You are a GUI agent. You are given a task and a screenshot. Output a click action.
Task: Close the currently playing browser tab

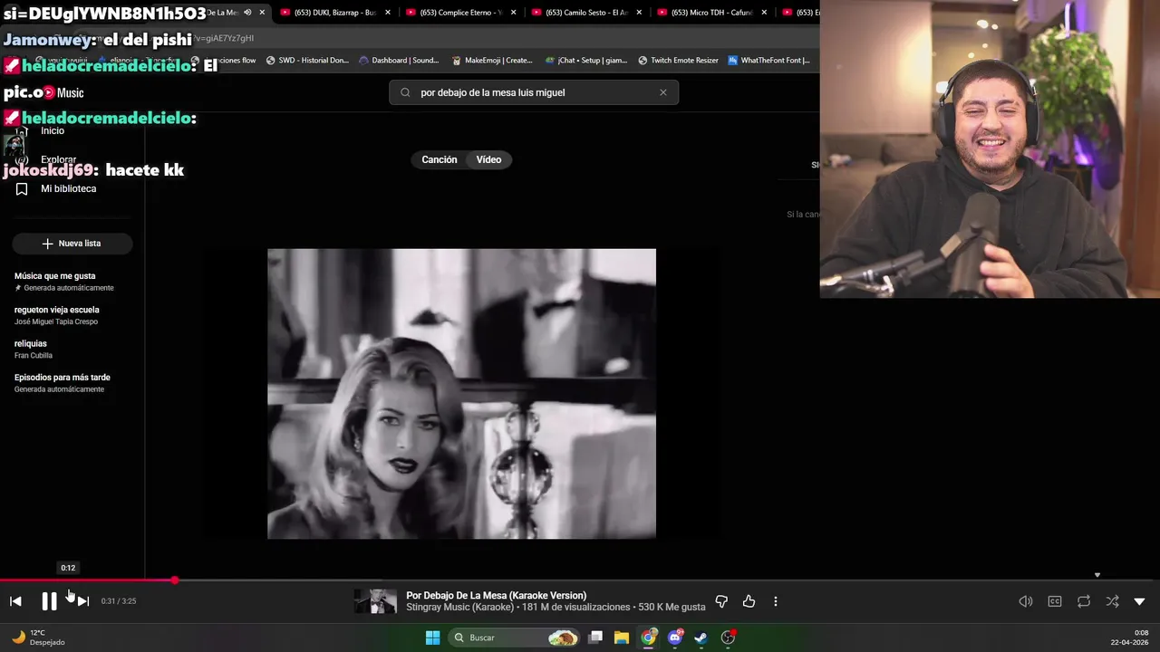(x=263, y=13)
